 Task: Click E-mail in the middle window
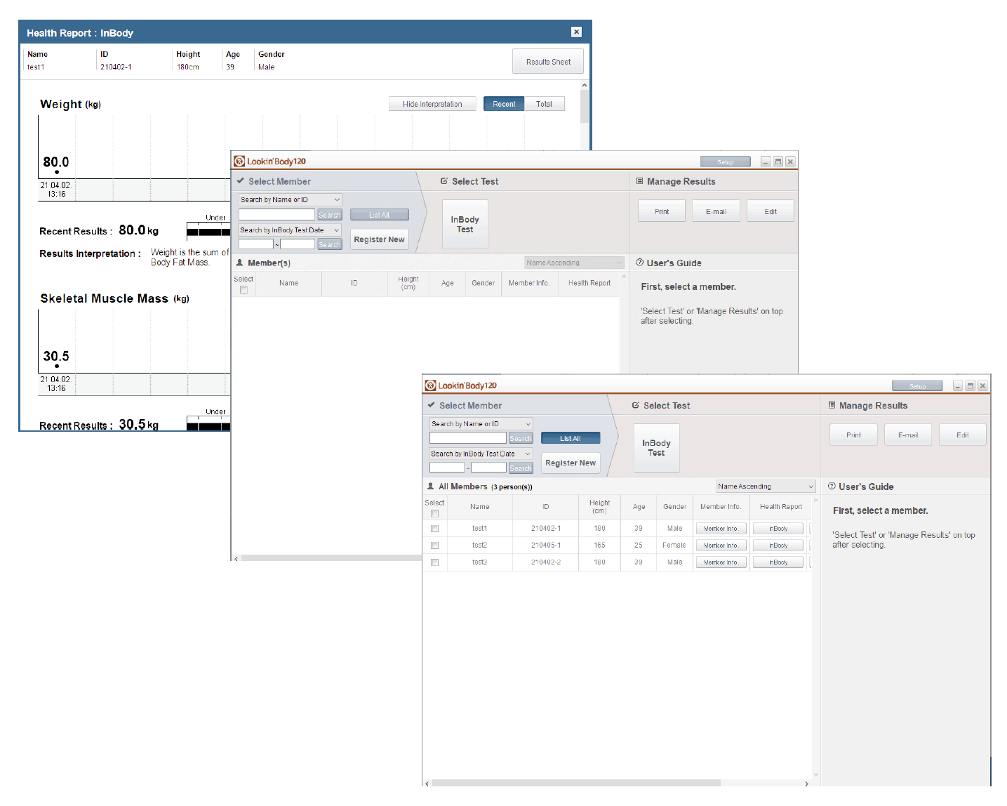pos(716,211)
